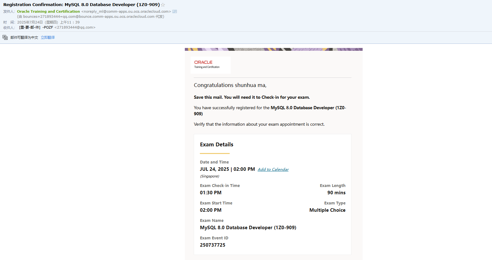Viewport: 492px width, 260px height.
Task: Click the sent time 2025年7月24日 上午11：39
Action: click(x=48, y=22)
